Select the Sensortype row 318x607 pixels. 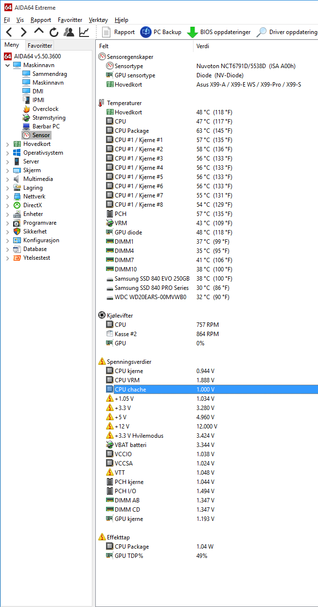pos(207,66)
